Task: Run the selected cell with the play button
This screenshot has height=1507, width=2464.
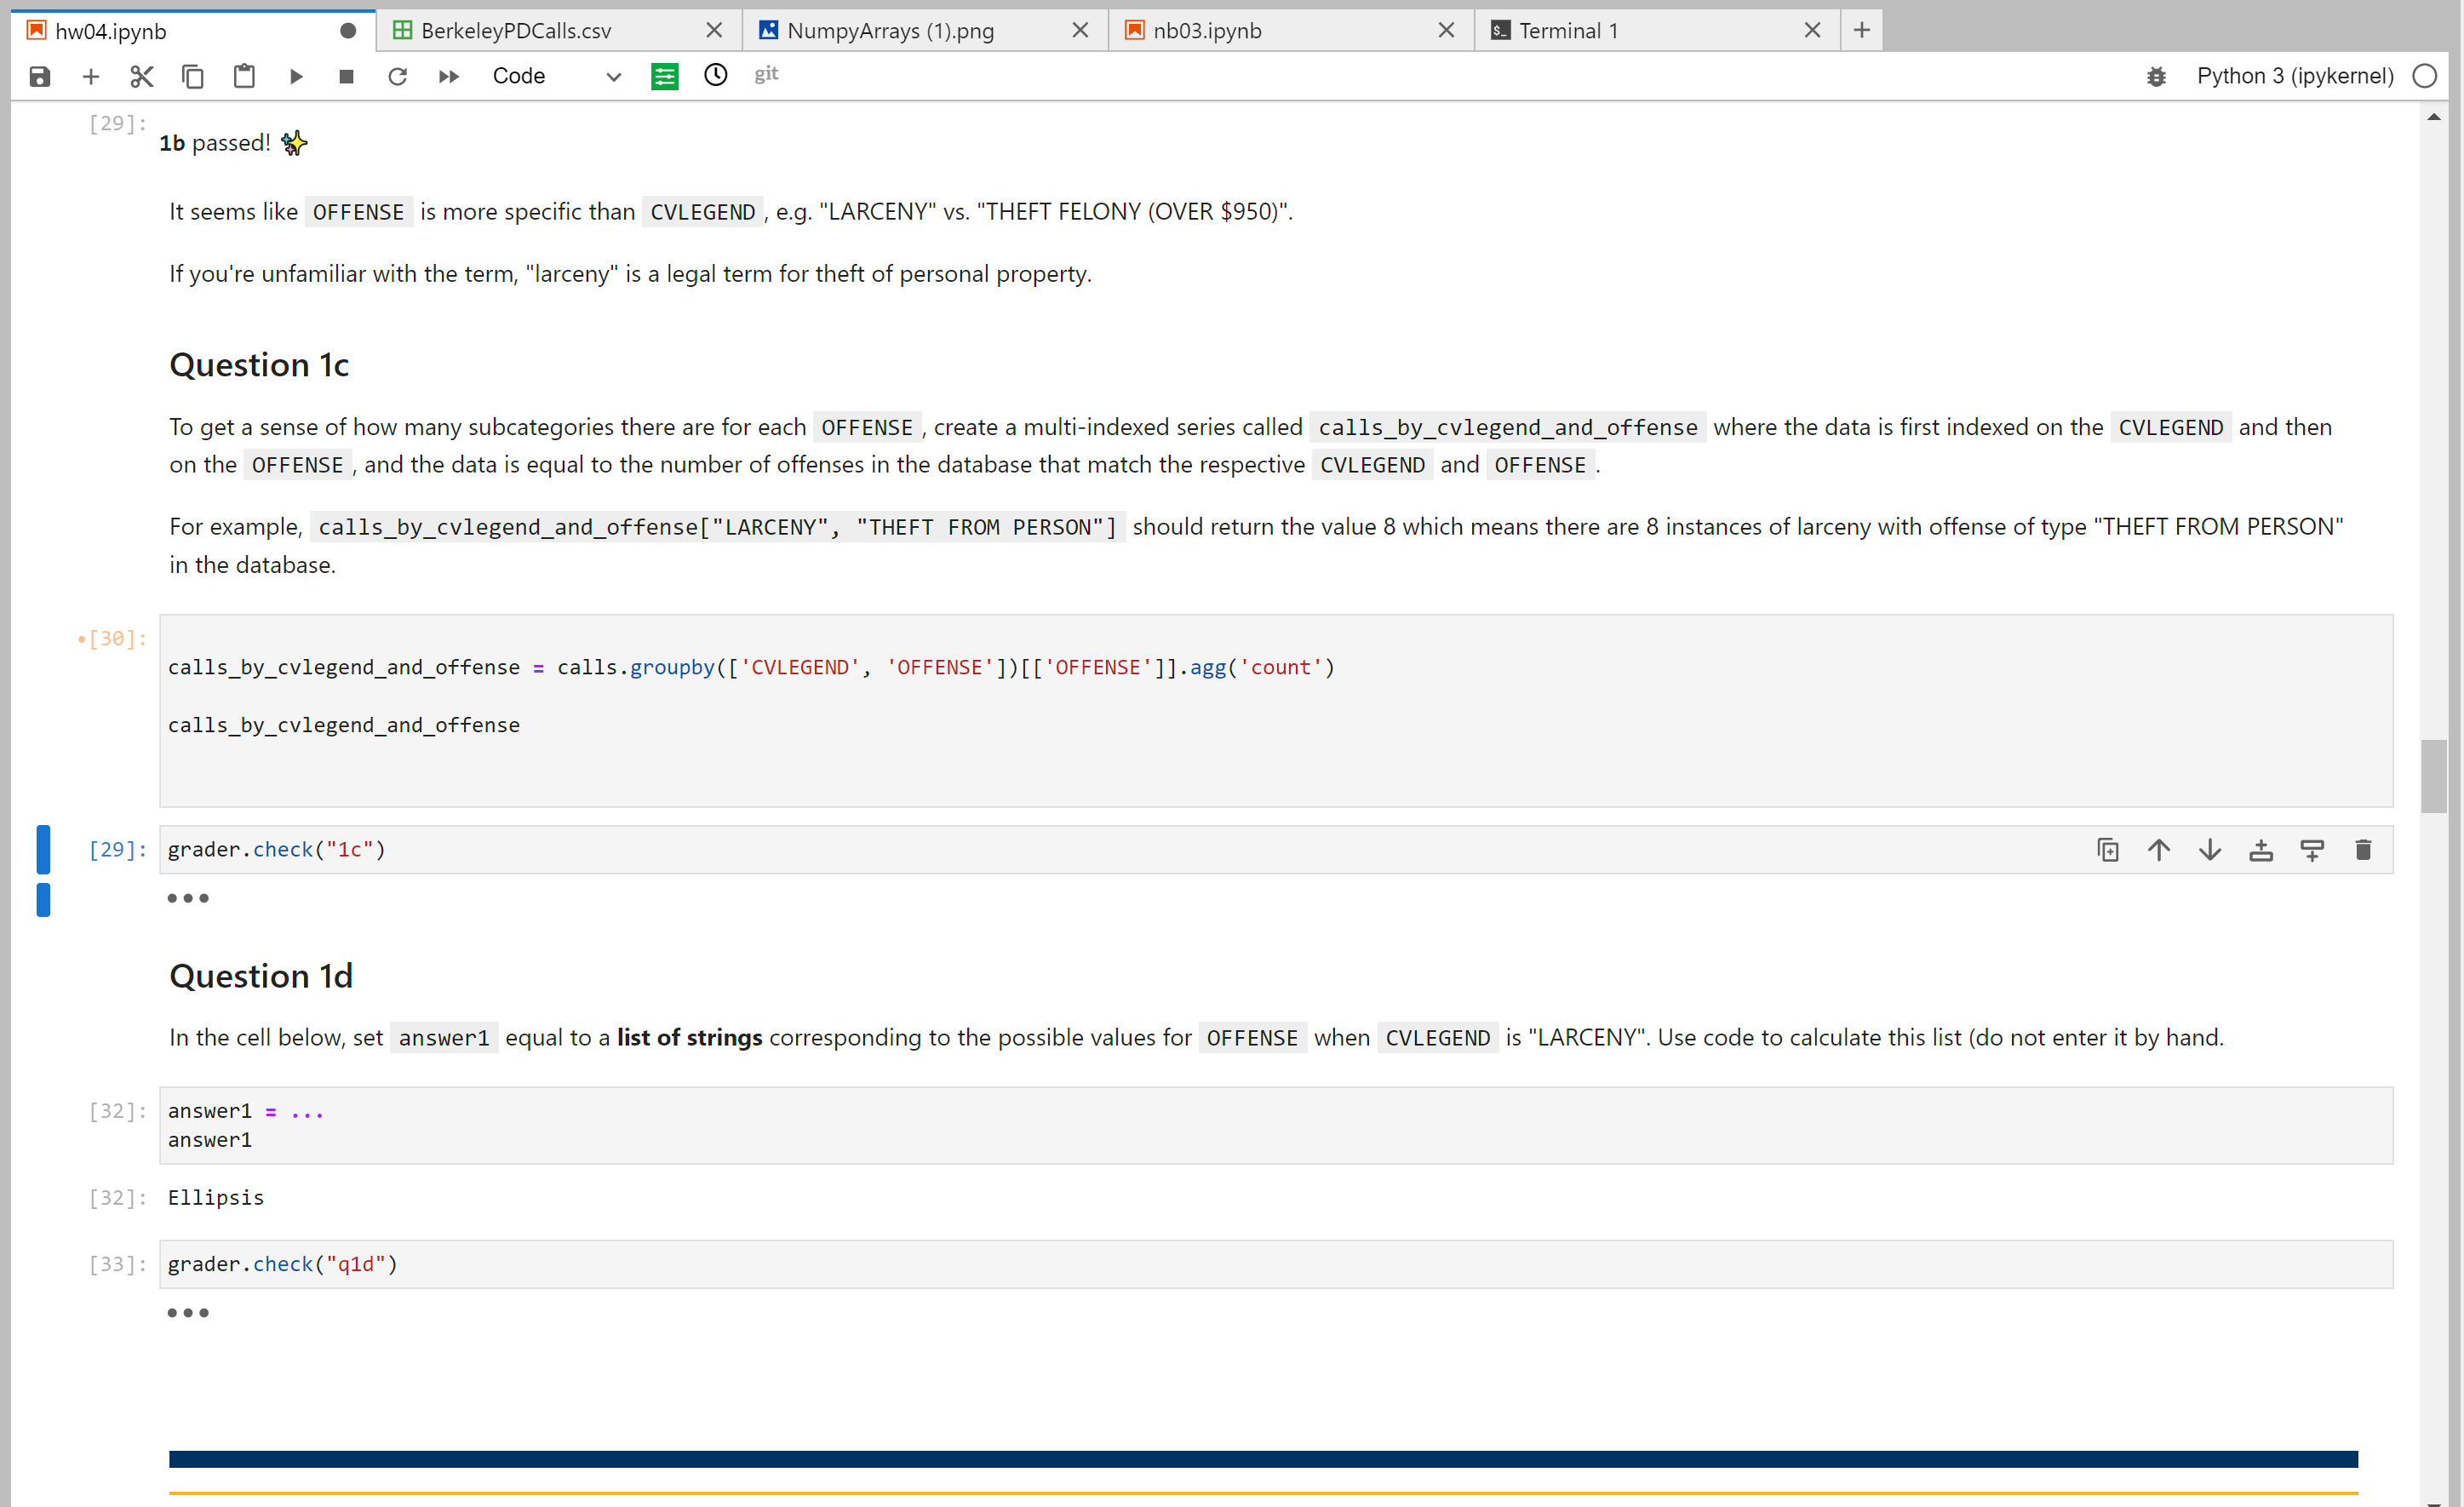Action: click(296, 76)
